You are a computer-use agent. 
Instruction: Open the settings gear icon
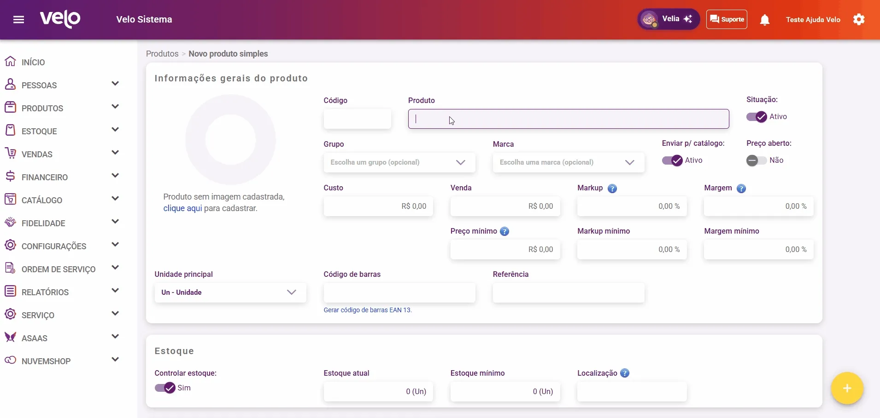pos(859,19)
